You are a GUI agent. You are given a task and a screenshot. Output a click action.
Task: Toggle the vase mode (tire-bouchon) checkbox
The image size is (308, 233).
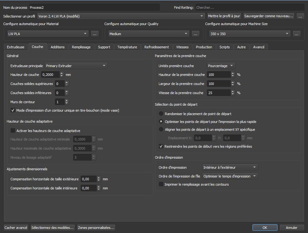[13, 110]
